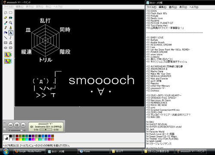Select the Ellipse shape tool

tap(6, 48)
